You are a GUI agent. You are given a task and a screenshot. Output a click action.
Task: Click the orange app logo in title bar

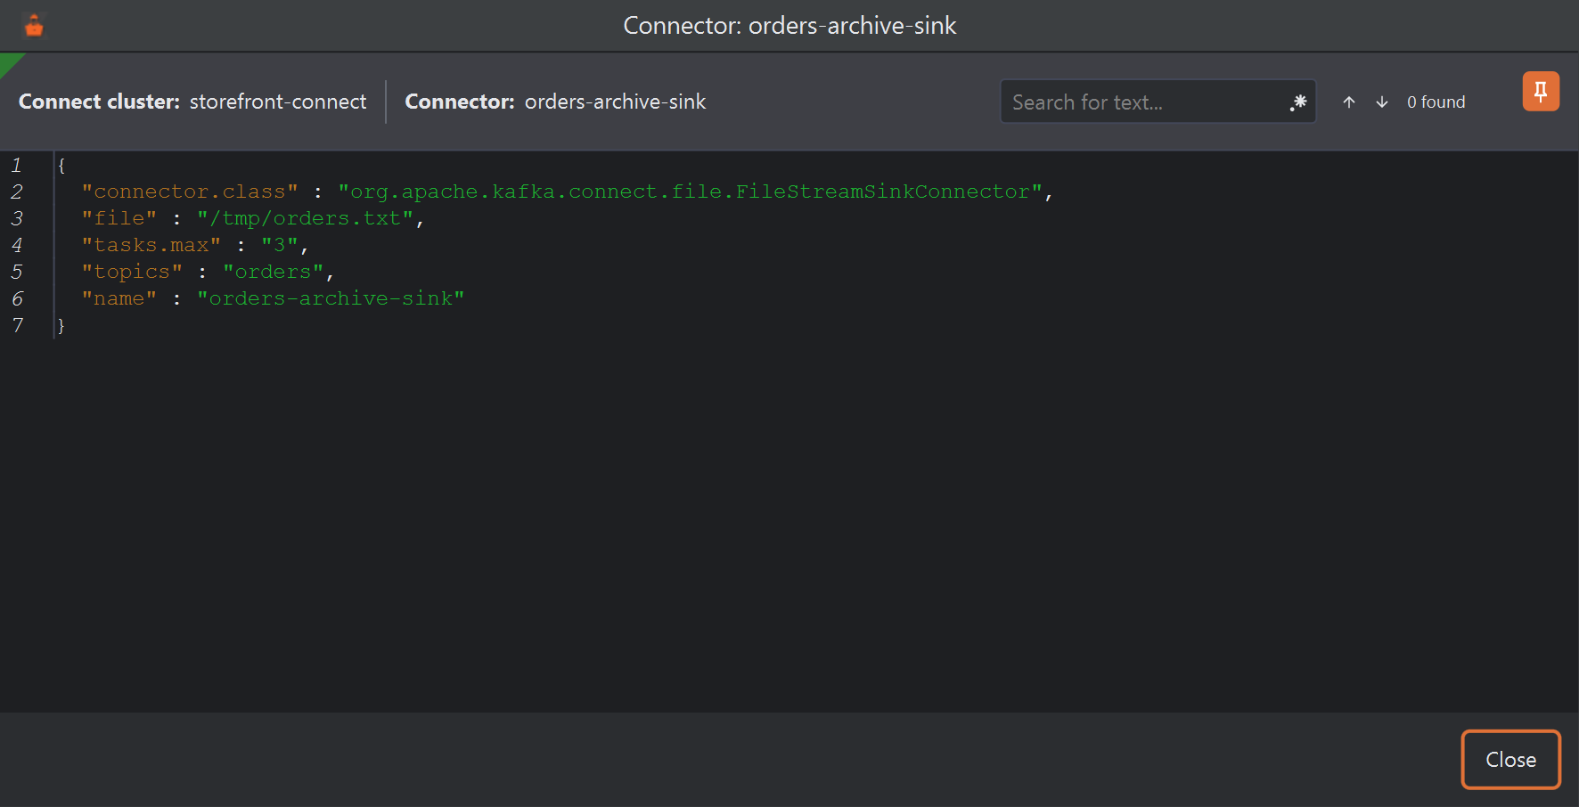34,26
